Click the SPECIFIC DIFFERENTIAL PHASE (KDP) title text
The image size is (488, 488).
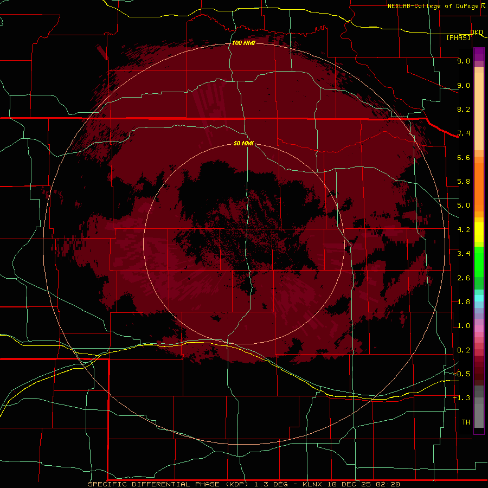tap(168, 484)
